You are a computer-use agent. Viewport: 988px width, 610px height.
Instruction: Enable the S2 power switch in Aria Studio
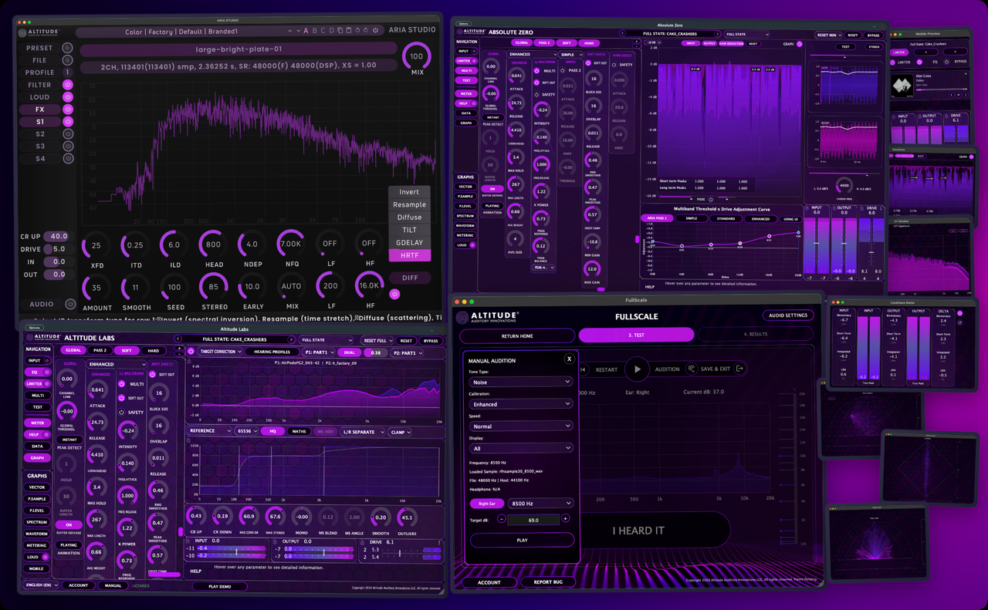click(67, 134)
